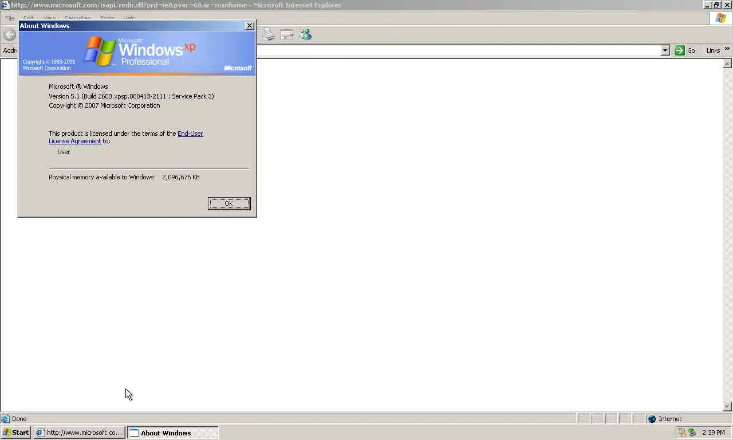Minimize the Internet Explorer window
This screenshot has width=733, height=440.
click(708, 5)
